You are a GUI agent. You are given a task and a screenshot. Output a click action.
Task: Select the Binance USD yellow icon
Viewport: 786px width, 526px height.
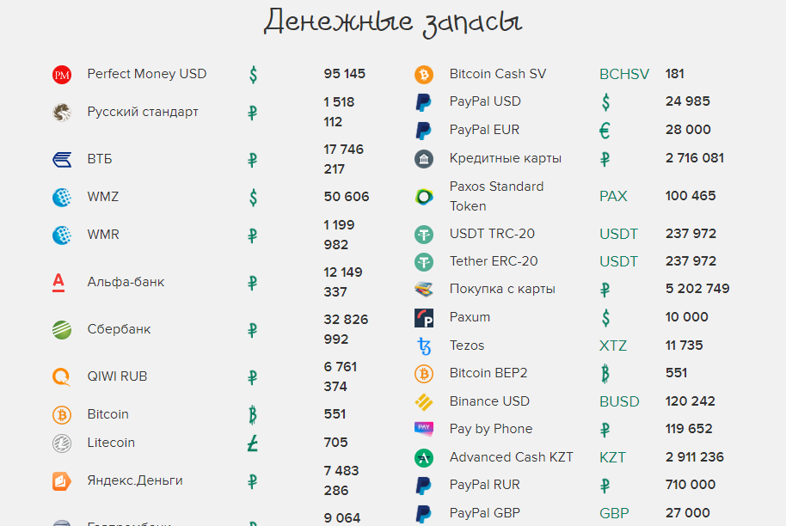424,401
